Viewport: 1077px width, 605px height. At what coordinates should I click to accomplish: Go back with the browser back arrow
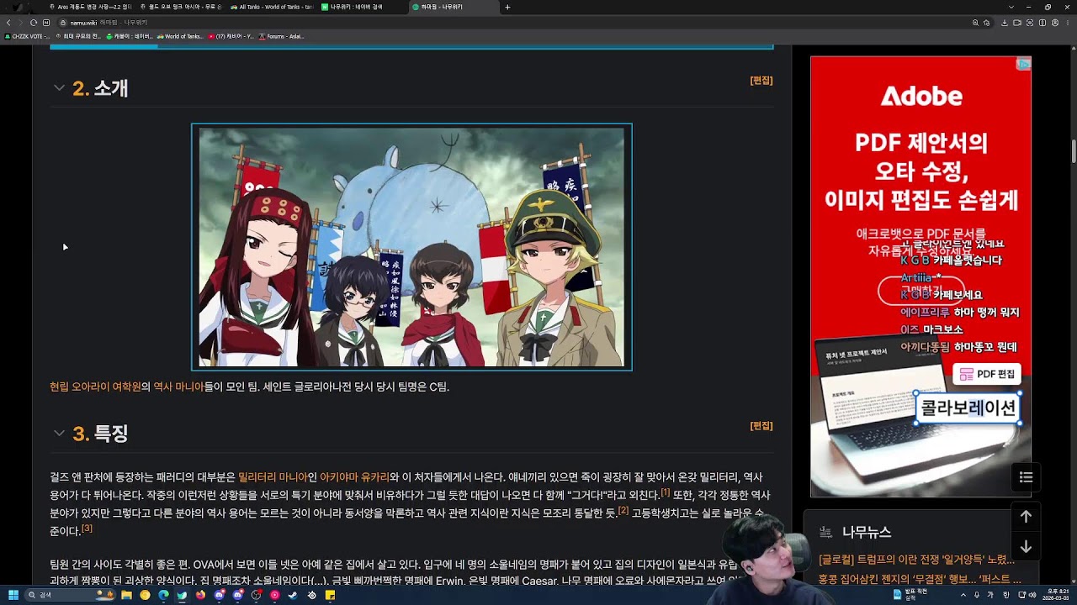(8, 23)
